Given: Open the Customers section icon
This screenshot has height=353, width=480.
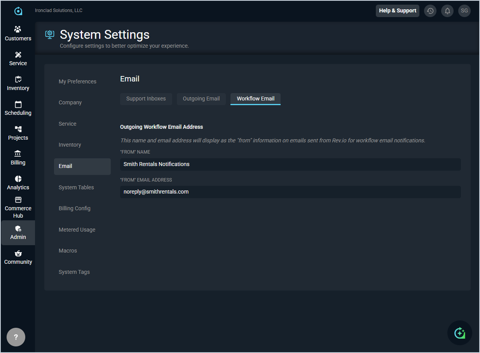Looking at the screenshot, I should (18, 29).
